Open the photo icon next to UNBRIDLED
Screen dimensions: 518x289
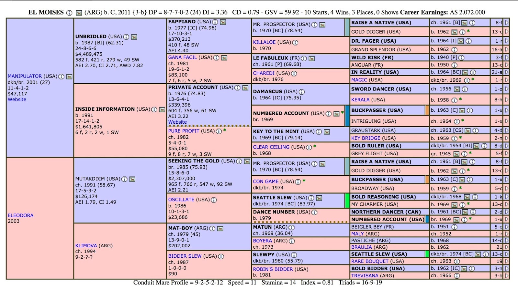click(x=134, y=37)
